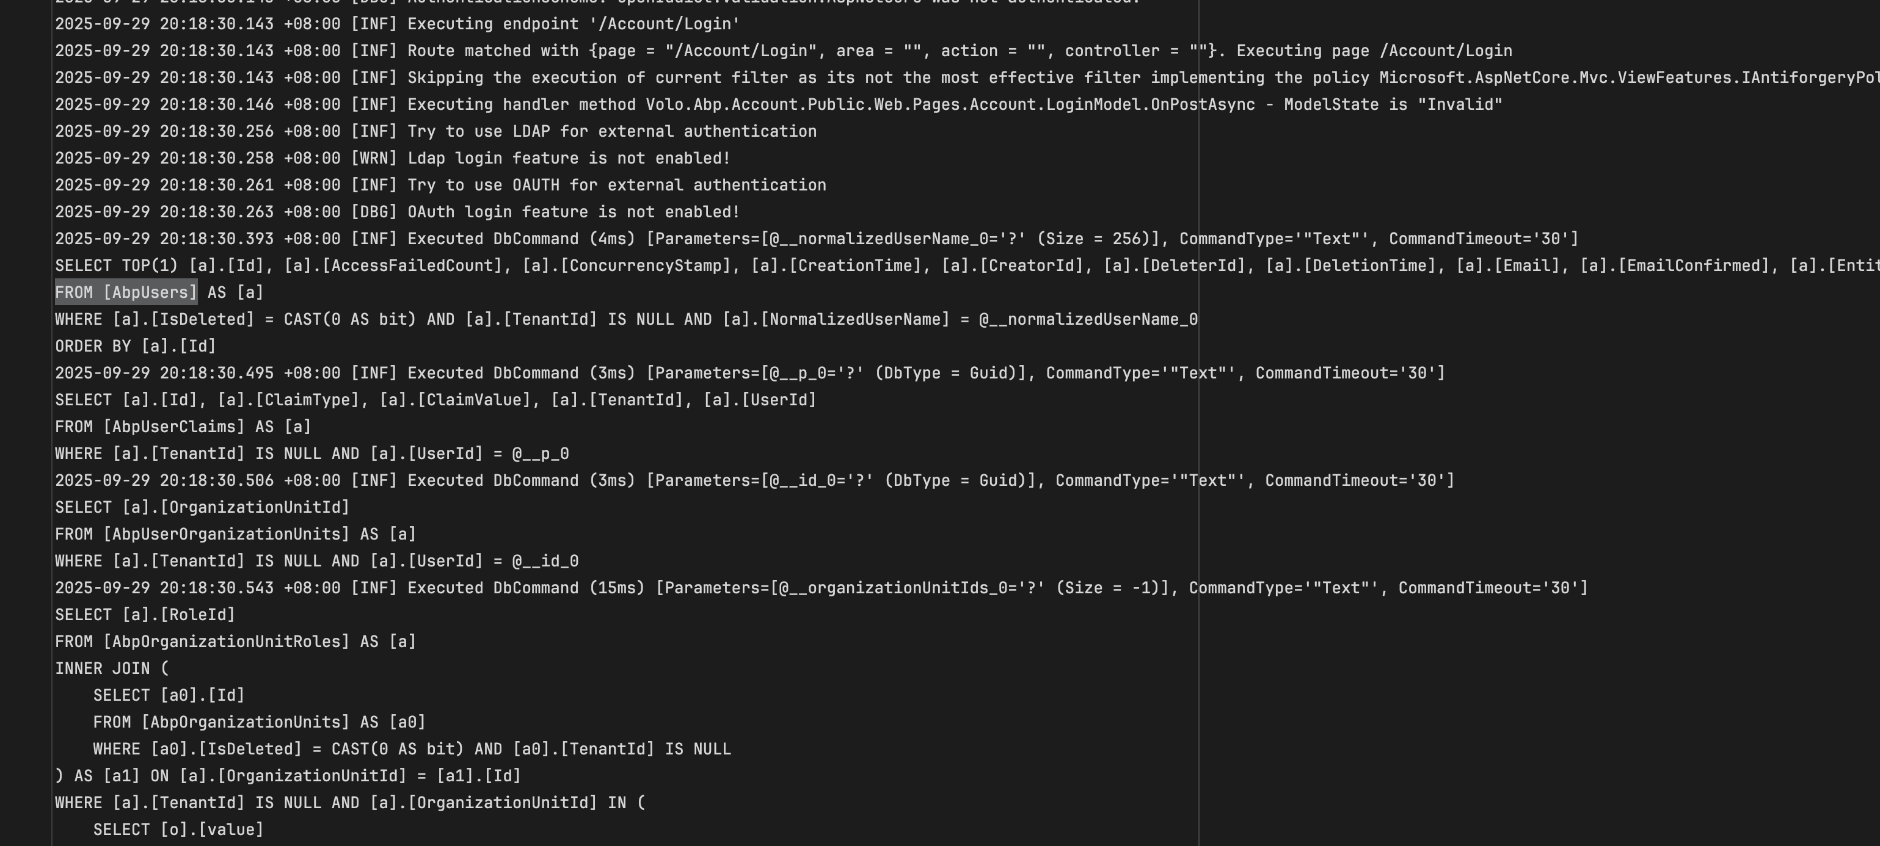Image resolution: width=1880 pixels, height=846 pixels.
Task: Click the (15ms) DbCommand duration
Action: point(617,588)
